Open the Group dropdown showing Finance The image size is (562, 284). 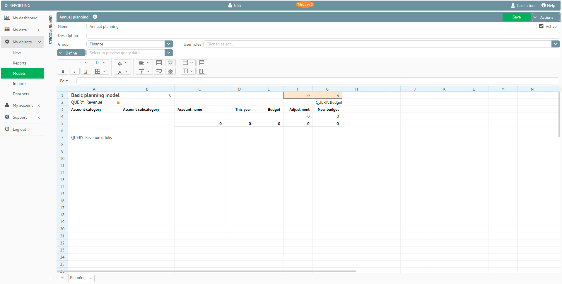169,44
